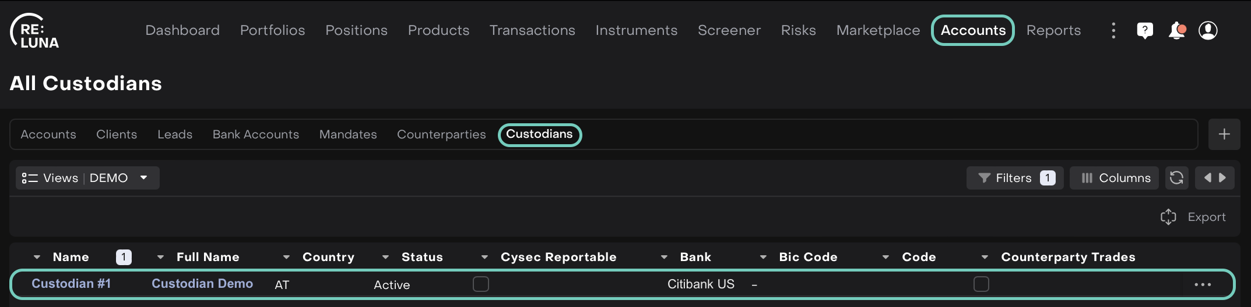The image size is (1251, 307).
Task: Refresh the custodians table
Action: point(1176,178)
